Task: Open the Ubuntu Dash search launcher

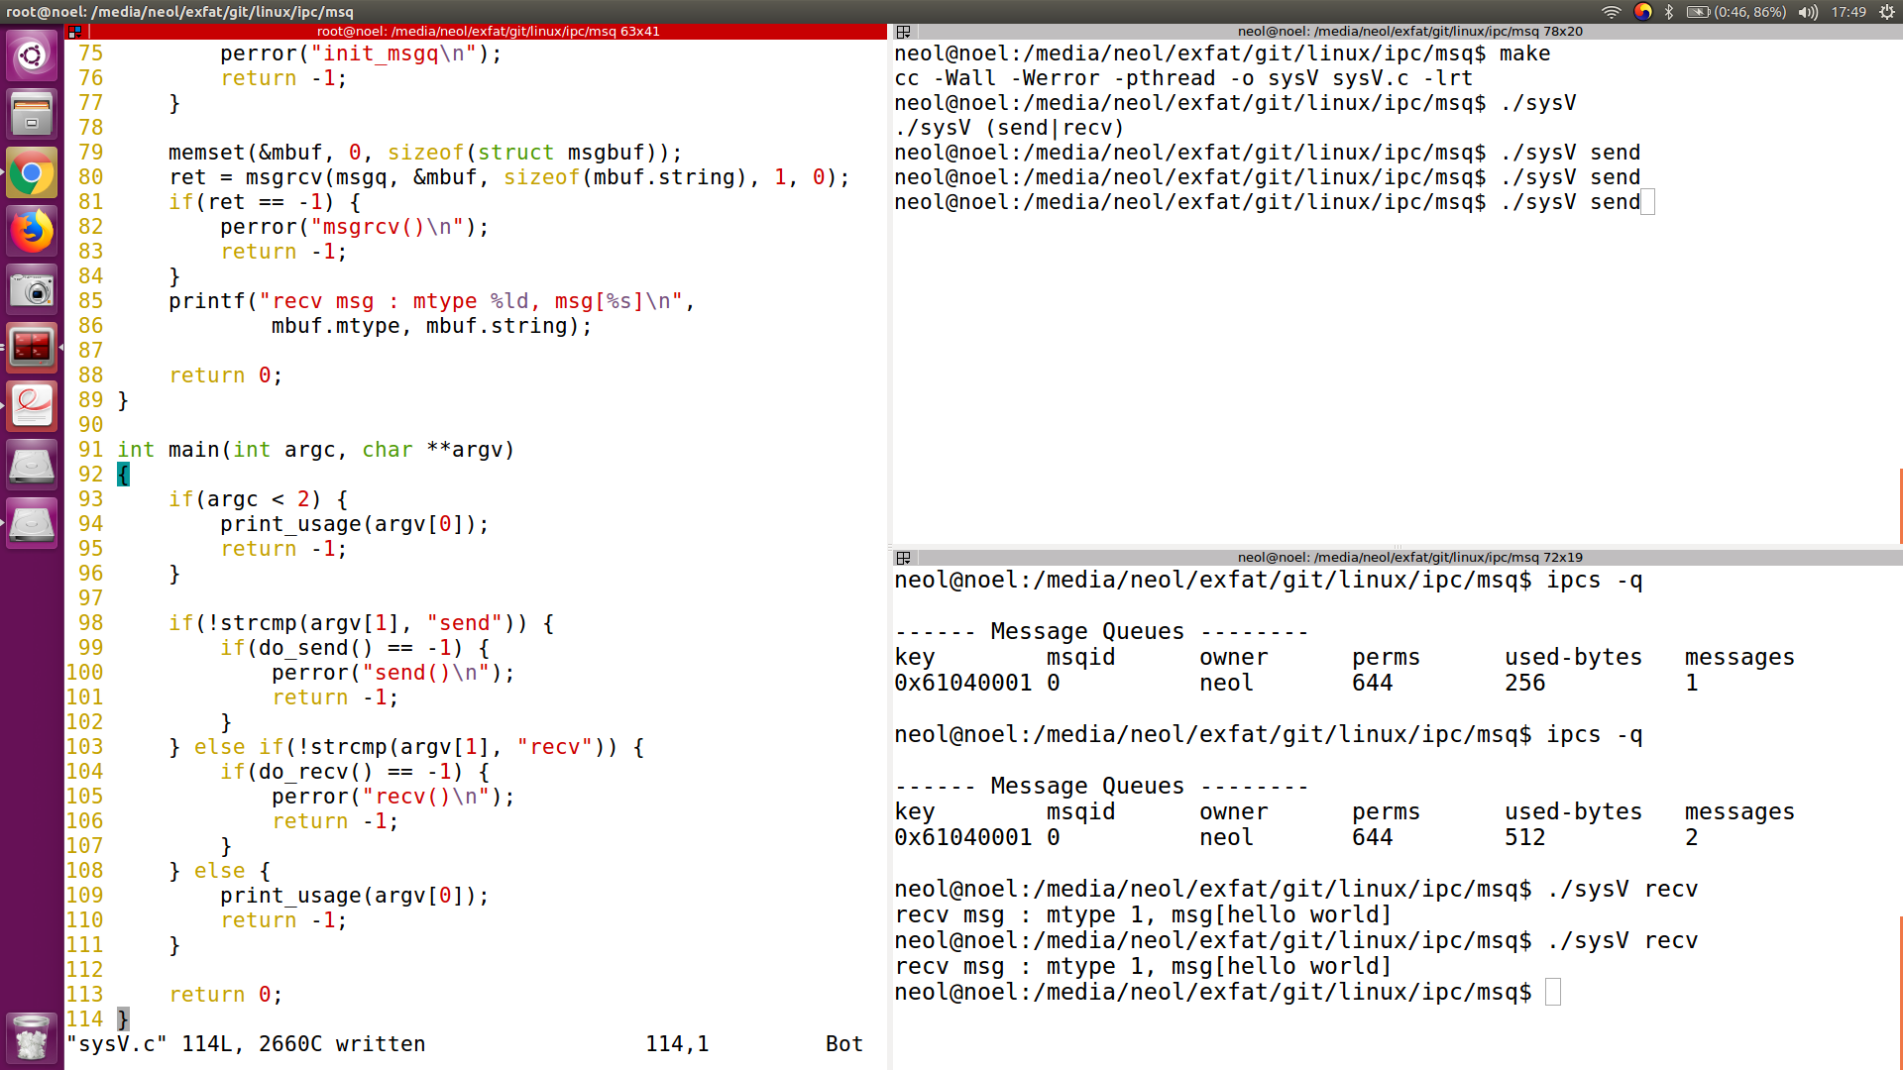Action: click(x=32, y=55)
